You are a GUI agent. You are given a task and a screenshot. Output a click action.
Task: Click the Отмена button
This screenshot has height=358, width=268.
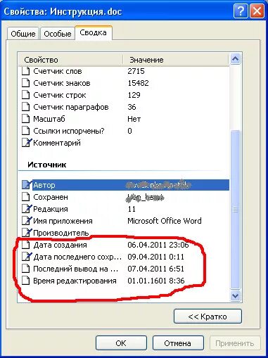coord(178,343)
